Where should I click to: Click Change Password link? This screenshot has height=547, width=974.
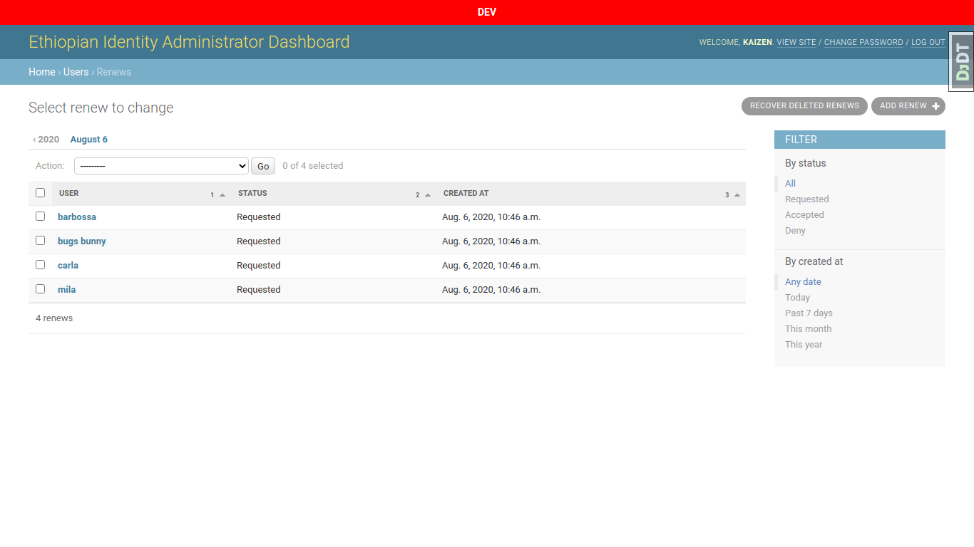[863, 43]
